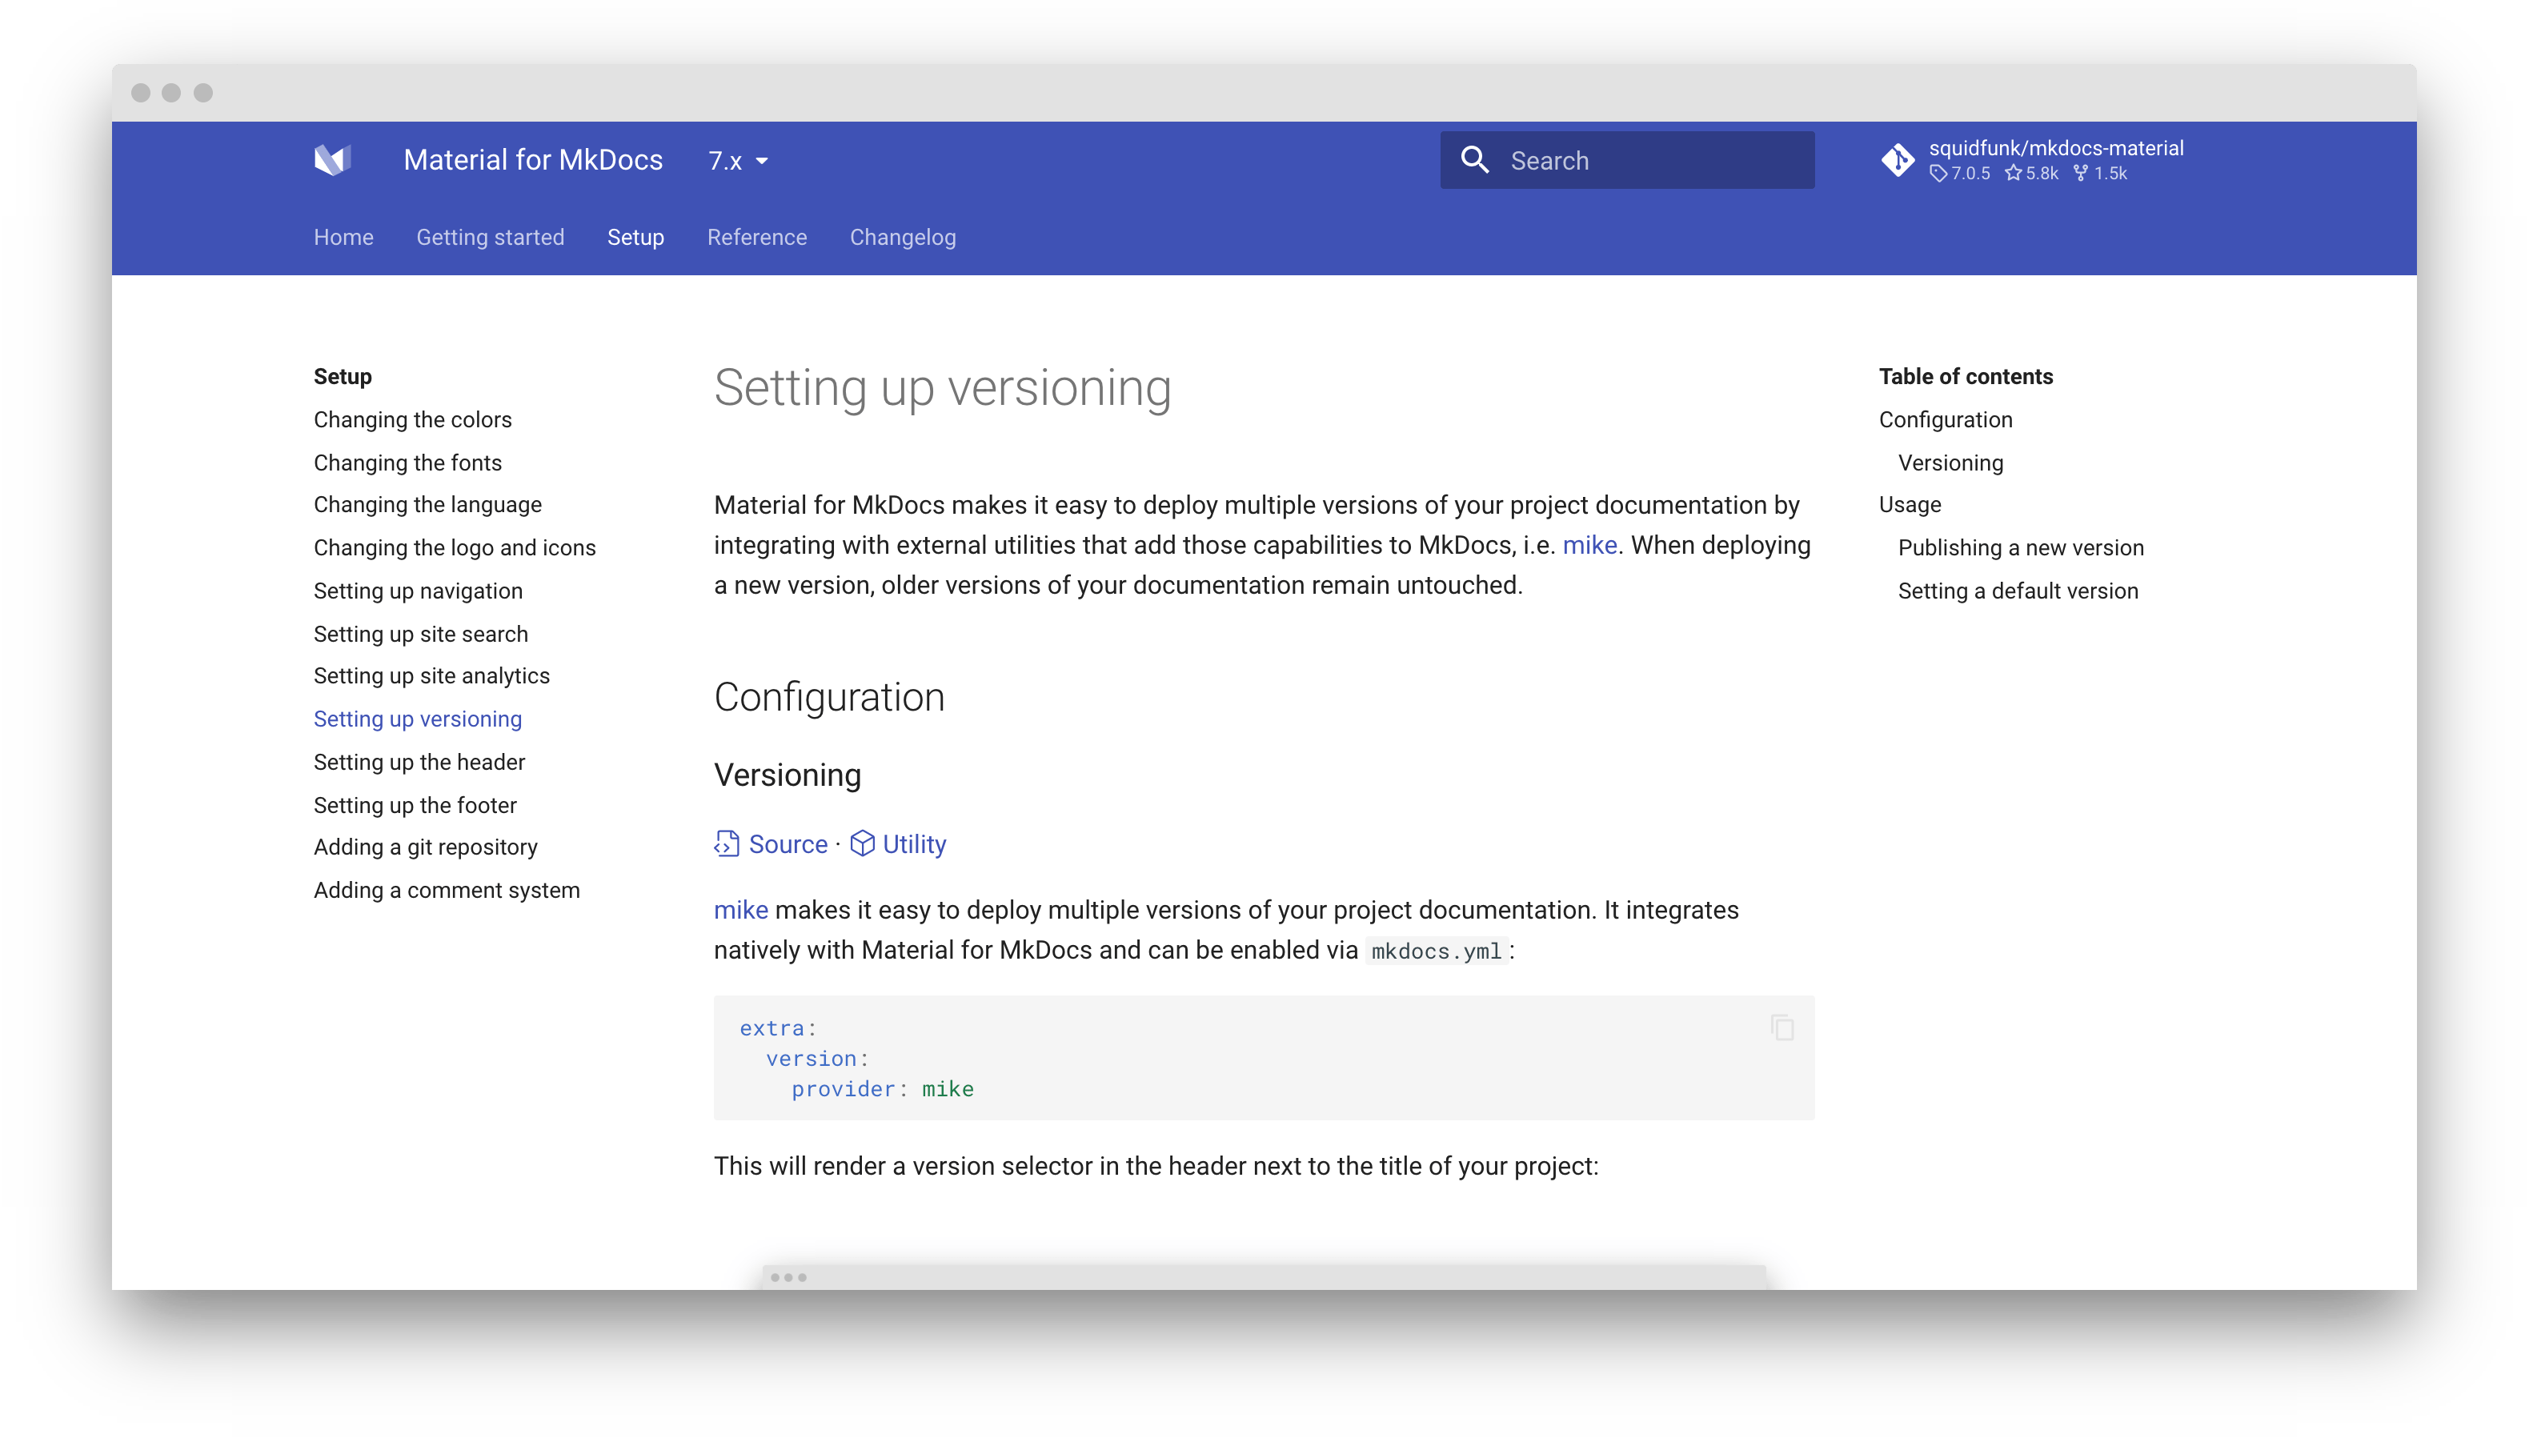Viewport: 2529px width, 1450px height.
Task: Click the search input field in the header
Action: click(1628, 162)
